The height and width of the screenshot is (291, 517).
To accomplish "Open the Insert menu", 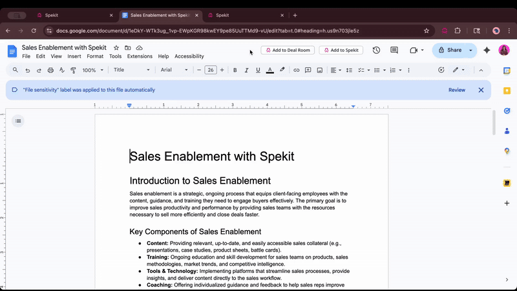I will [x=74, y=56].
